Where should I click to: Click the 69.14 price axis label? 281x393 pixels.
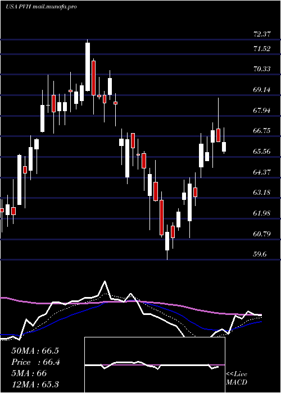pyautogui.click(x=262, y=89)
